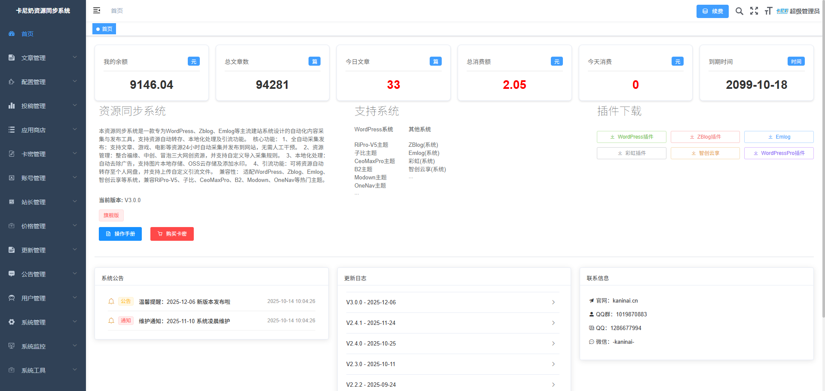Expand the 配置管理 submenu arrow
This screenshot has height=391, width=825.
tap(75, 82)
